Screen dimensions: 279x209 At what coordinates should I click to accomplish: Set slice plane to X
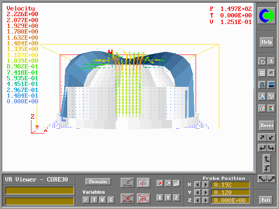pos(160,198)
